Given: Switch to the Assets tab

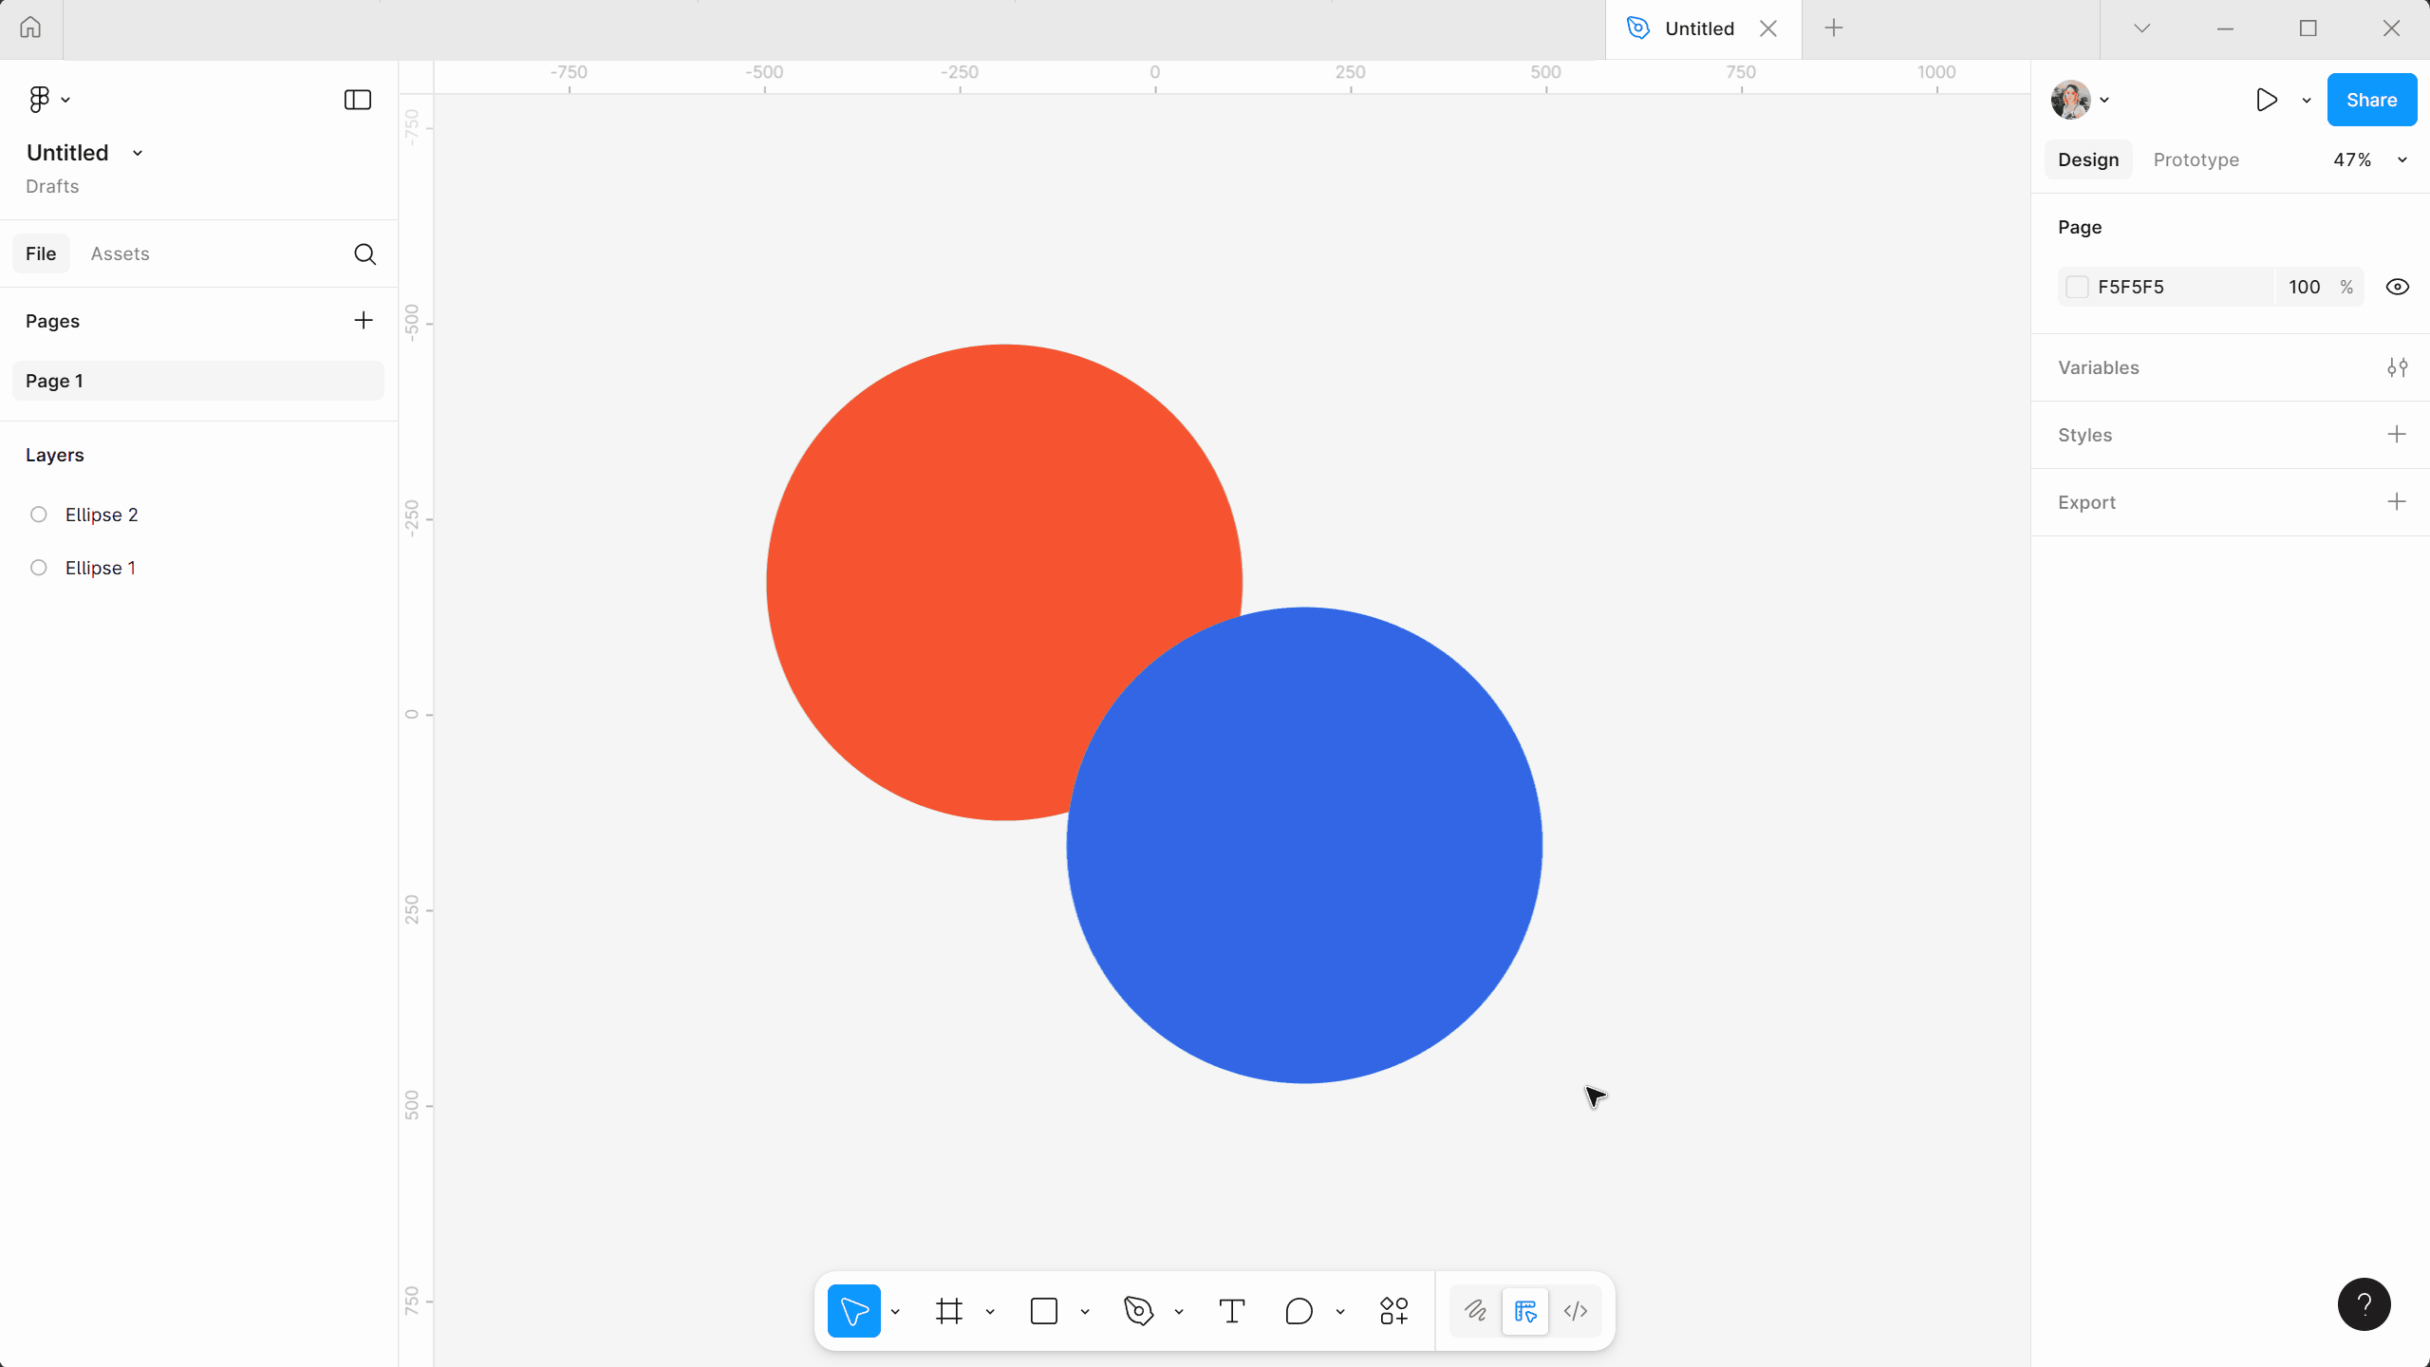Looking at the screenshot, I should coord(120,253).
